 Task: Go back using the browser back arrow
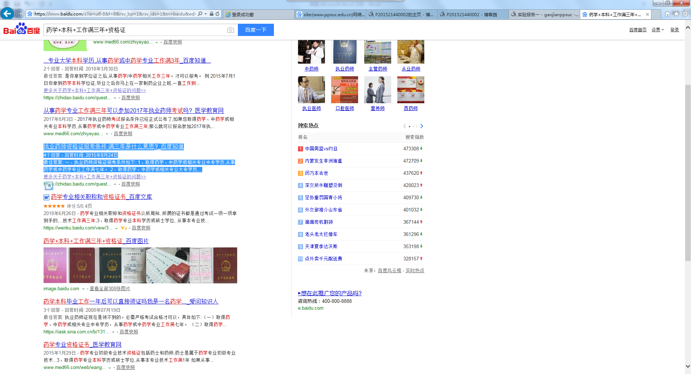click(x=7, y=14)
